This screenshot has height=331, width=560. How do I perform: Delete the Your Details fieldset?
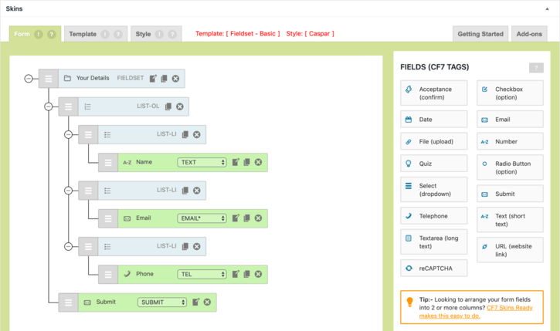click(x=175, y=79)
